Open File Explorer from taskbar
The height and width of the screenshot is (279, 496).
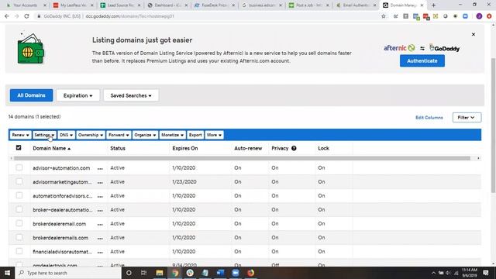pos(160,273)
